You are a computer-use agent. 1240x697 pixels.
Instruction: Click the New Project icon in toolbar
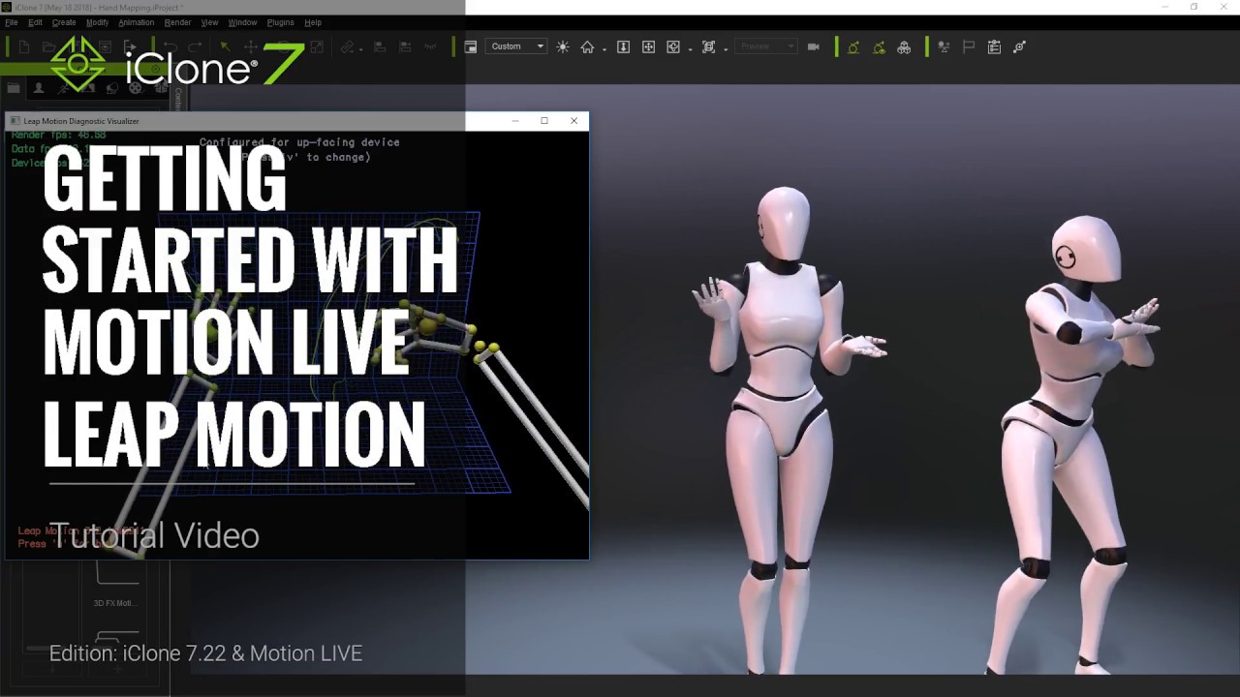pos(24,46)
